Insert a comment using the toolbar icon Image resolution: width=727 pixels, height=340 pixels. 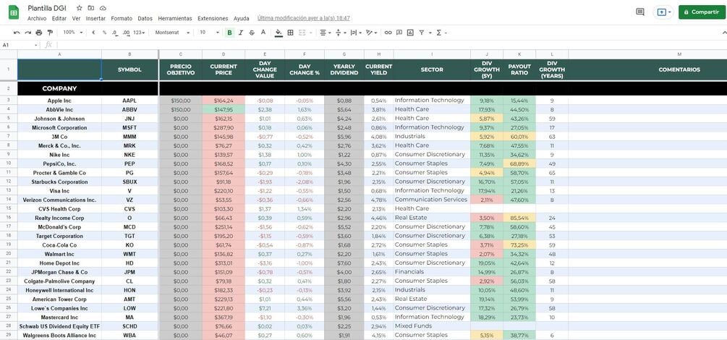tap(399, 33)
